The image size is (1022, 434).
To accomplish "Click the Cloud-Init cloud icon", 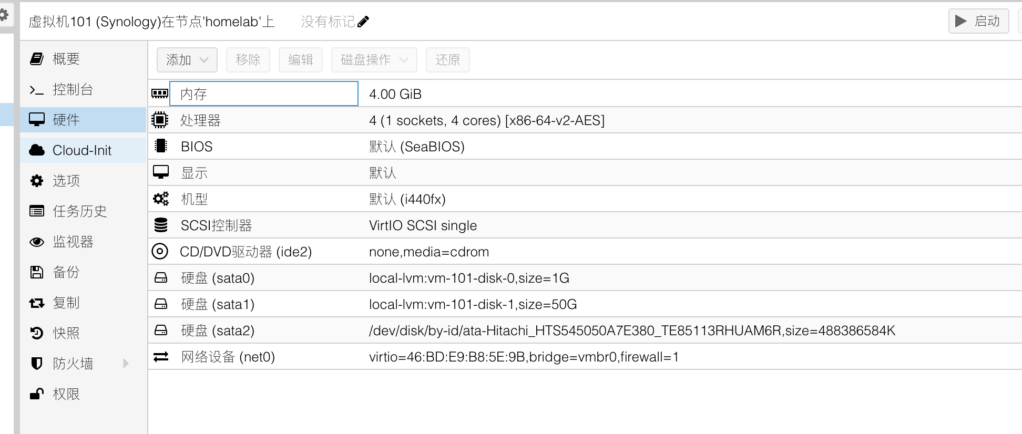I will click(37, 150).
